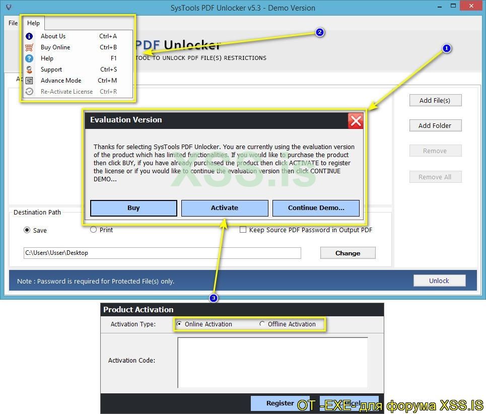Open the File menu
The width and height of the screenshot is (486, 414).
pos(13,23)
